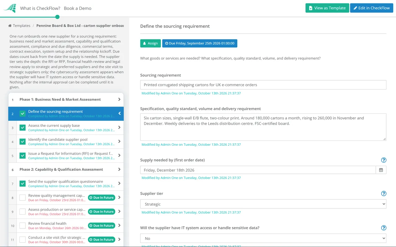Uncheck Identify the candidate supplier pool
This screenshot has width=396, height=247.
click(x=23, y=141)
